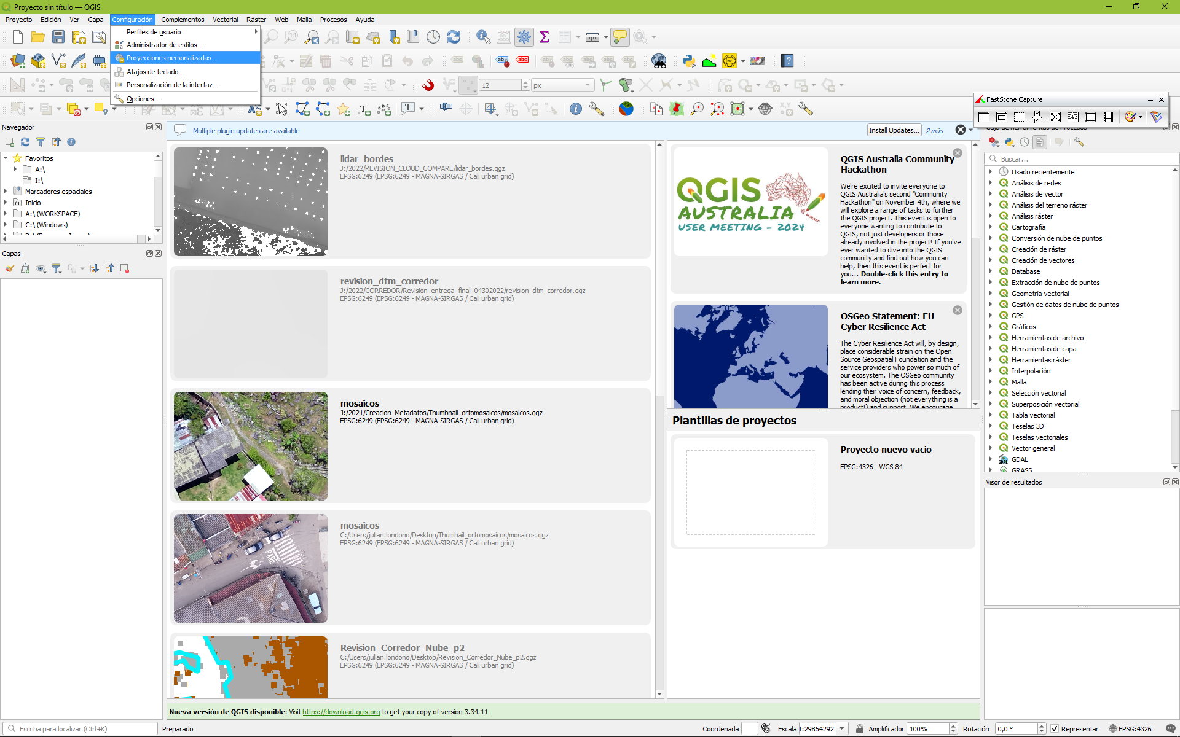1180x737 pixels.
Task: Increase the font size 12 spinner
Action: tap(525, 83)
